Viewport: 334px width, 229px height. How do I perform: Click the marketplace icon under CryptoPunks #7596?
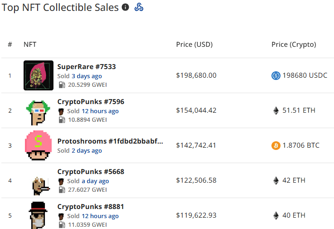point(62,111)
